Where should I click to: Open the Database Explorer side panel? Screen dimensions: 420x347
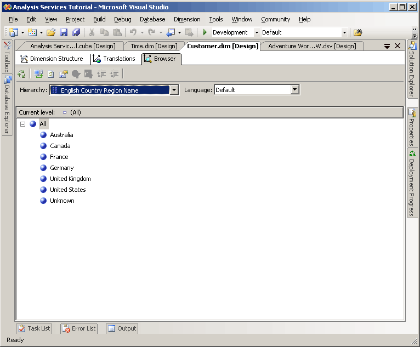point(7,105)
